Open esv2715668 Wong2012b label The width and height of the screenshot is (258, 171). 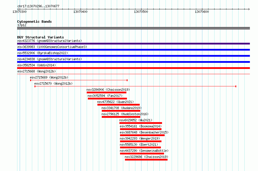tap(37, 71)
